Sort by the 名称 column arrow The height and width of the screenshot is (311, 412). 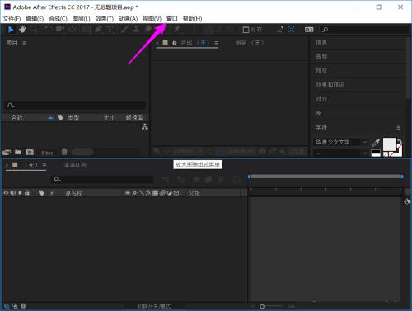(x=50, y=118)
